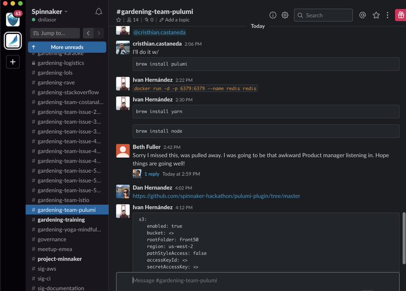This screenshot has height=291, width=406.
Task: Open the What's New gift icon
Action: [x=401, y=16]
